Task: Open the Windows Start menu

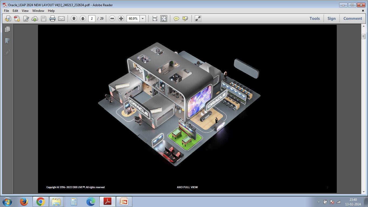Action: (x=7, y=202)
